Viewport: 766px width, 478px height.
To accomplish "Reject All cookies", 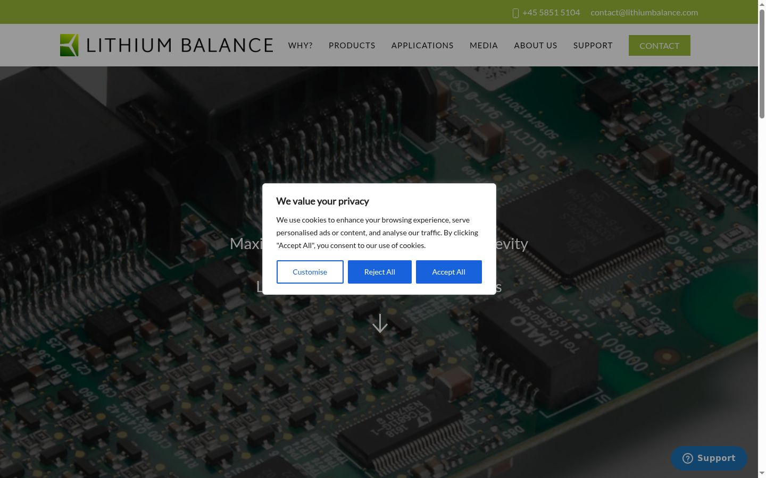I will (x=380, y=272).
